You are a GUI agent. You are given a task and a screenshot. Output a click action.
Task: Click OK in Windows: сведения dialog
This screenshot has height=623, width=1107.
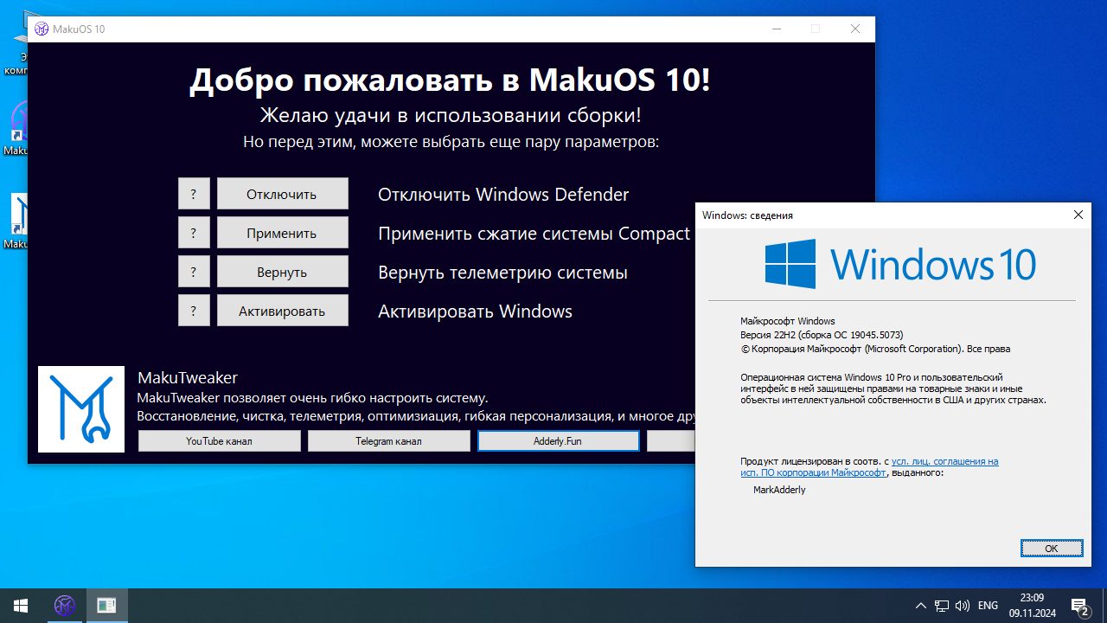tap(1052, 549)
